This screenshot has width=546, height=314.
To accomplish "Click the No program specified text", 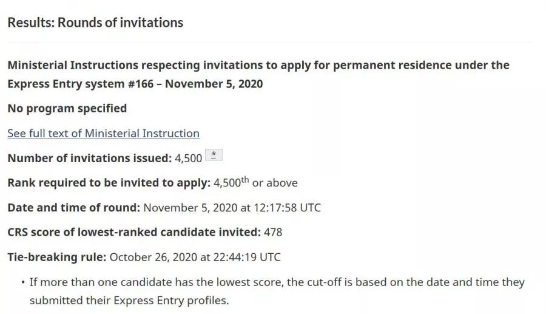I will tap(67, 108).
